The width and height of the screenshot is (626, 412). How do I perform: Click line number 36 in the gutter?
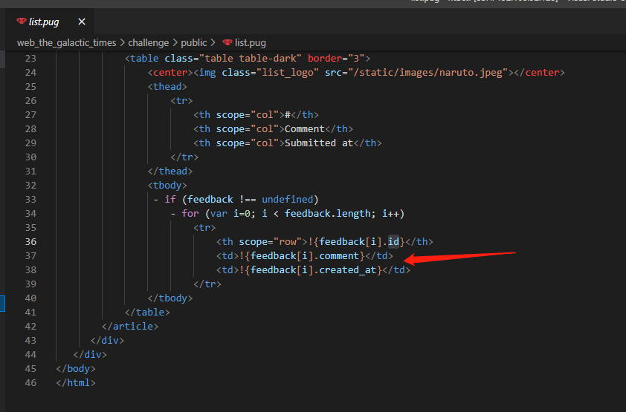pyautogui.click(x=30, y=242)
